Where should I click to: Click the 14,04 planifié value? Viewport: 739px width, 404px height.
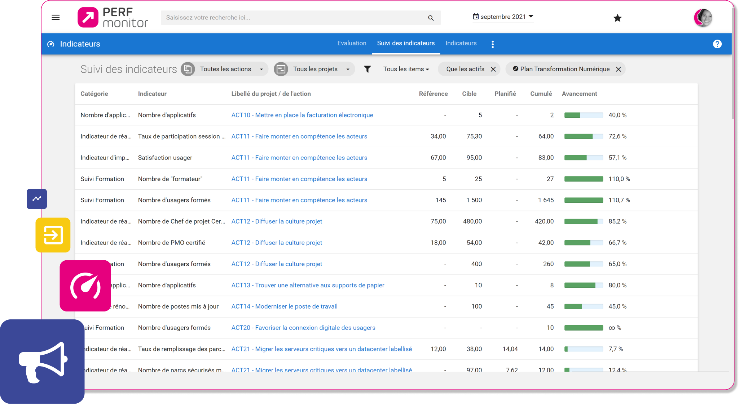coord(510,349)
